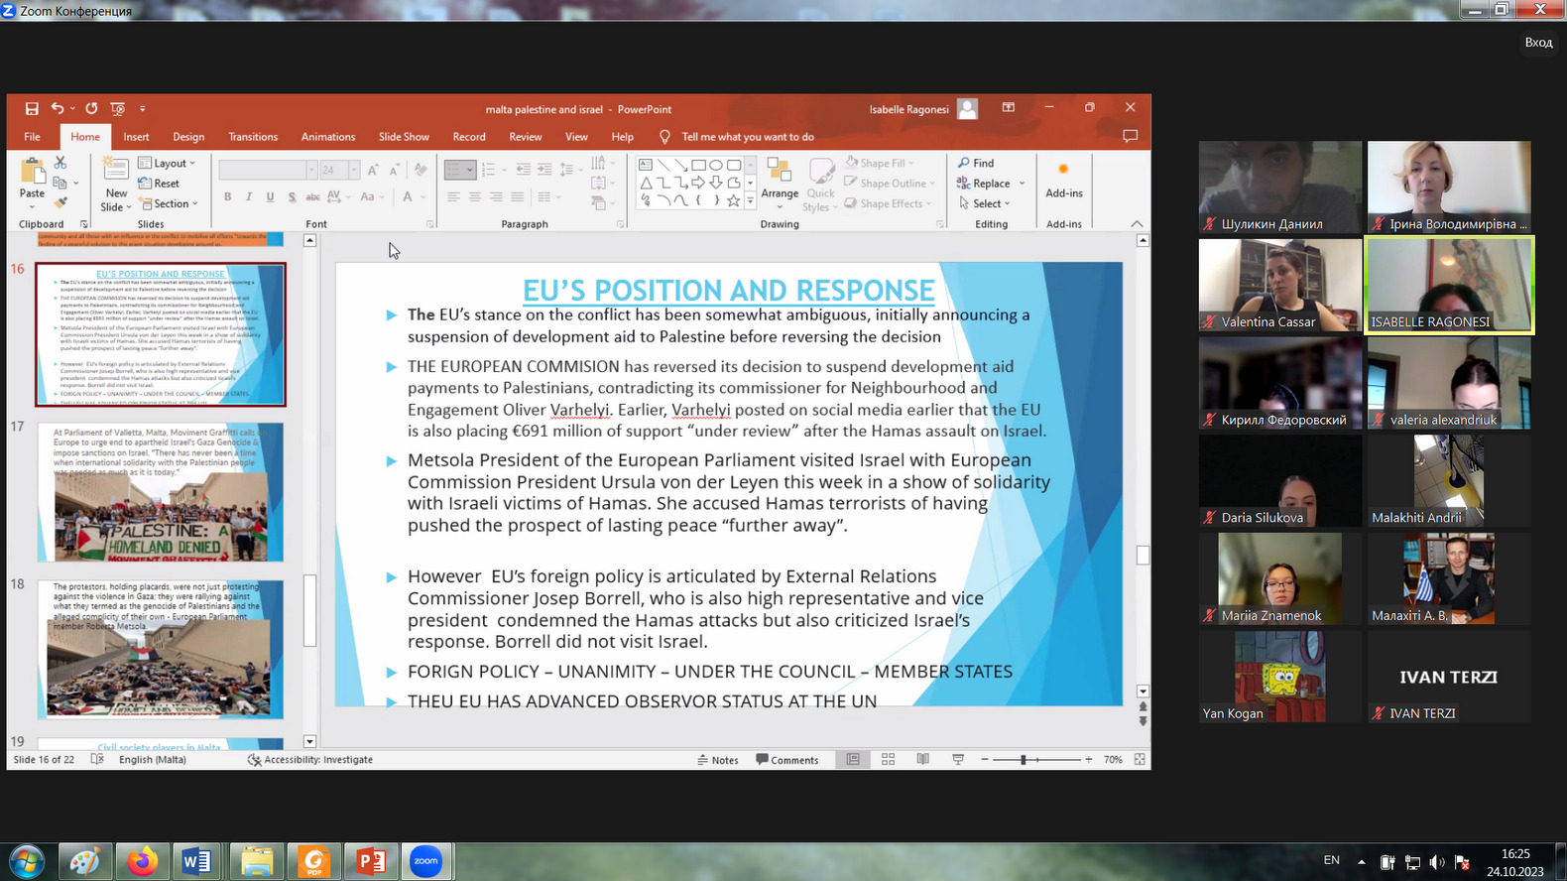The height and width of the screenshot is (881, 1567).
Task: Switch to the Design tab
Action: (x=188, y=137)
